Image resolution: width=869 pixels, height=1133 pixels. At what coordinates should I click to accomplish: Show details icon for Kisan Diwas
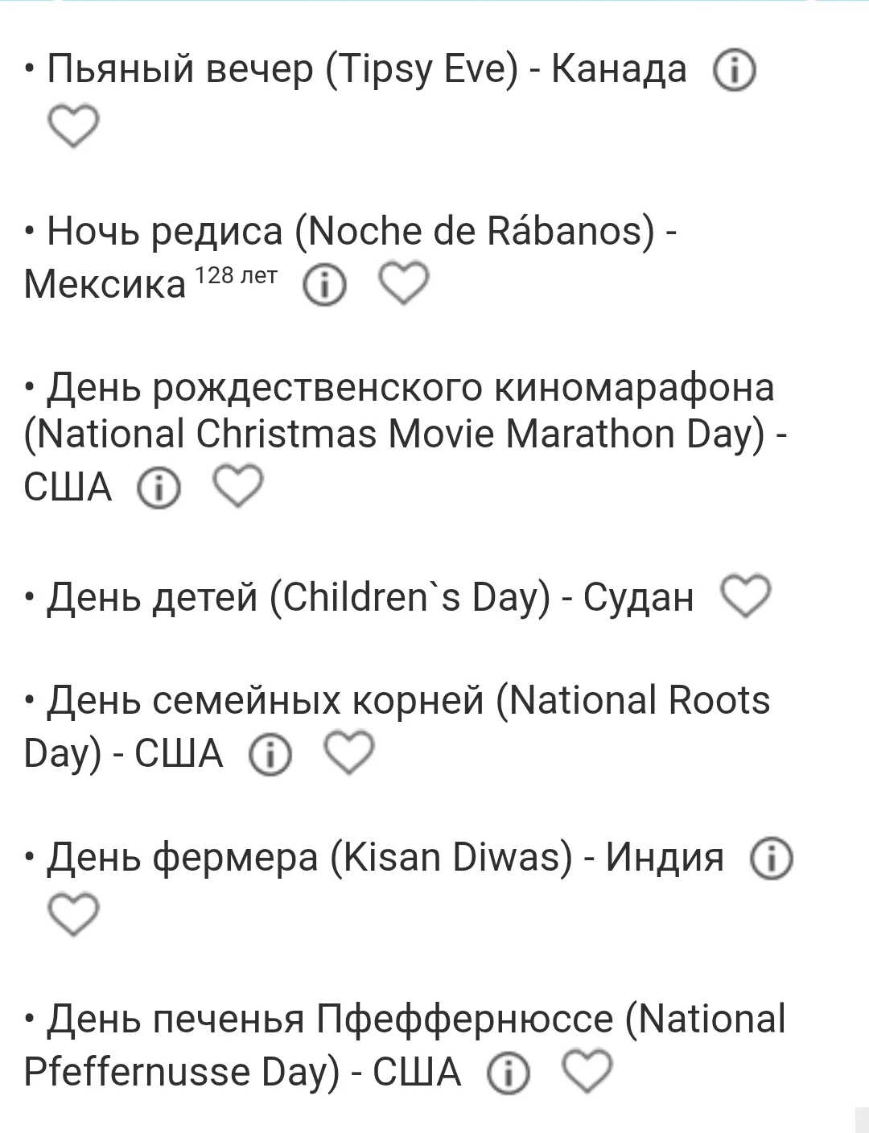coord(771,859)
